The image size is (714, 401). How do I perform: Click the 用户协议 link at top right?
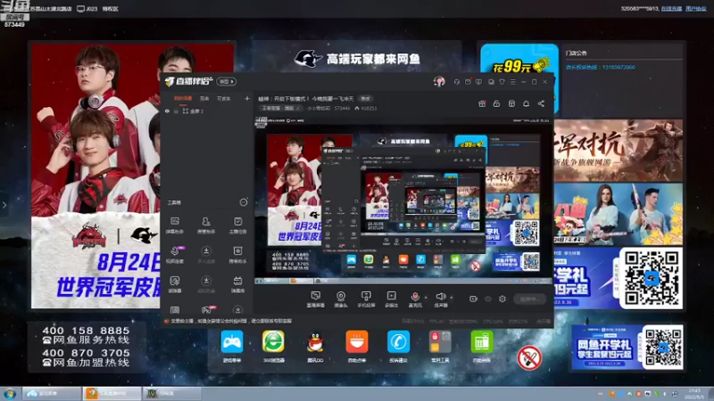click(x=696, y=9)
